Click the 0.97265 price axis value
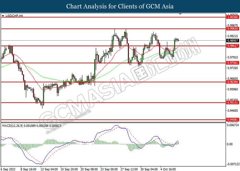This screenshot has width=240, height=171. (233, 68)
